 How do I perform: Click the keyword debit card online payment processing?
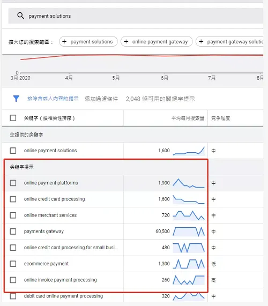click(x=63, y=296)
